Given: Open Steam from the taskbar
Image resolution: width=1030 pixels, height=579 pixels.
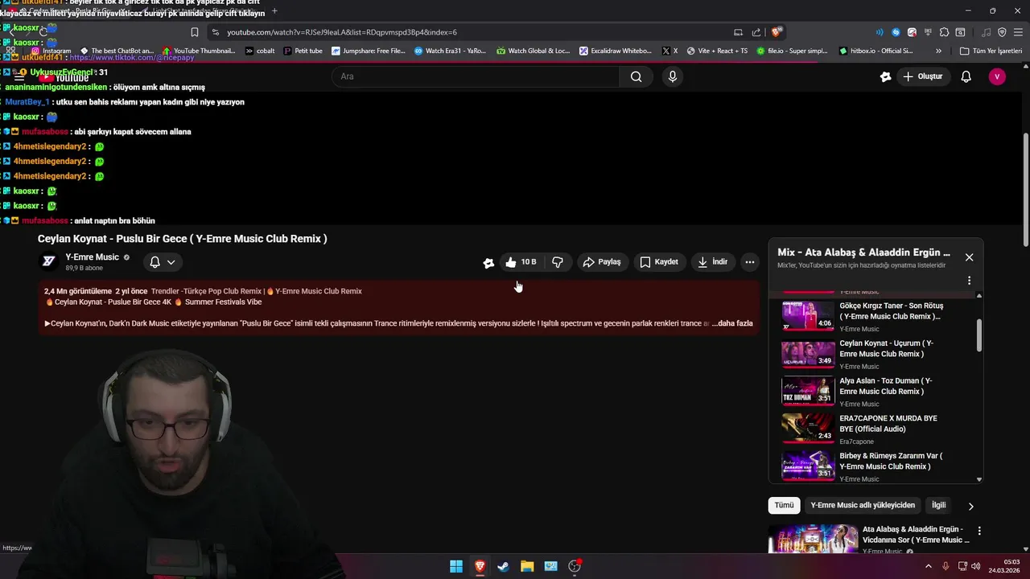Looking at the screenshot, I should pos(503,566).
